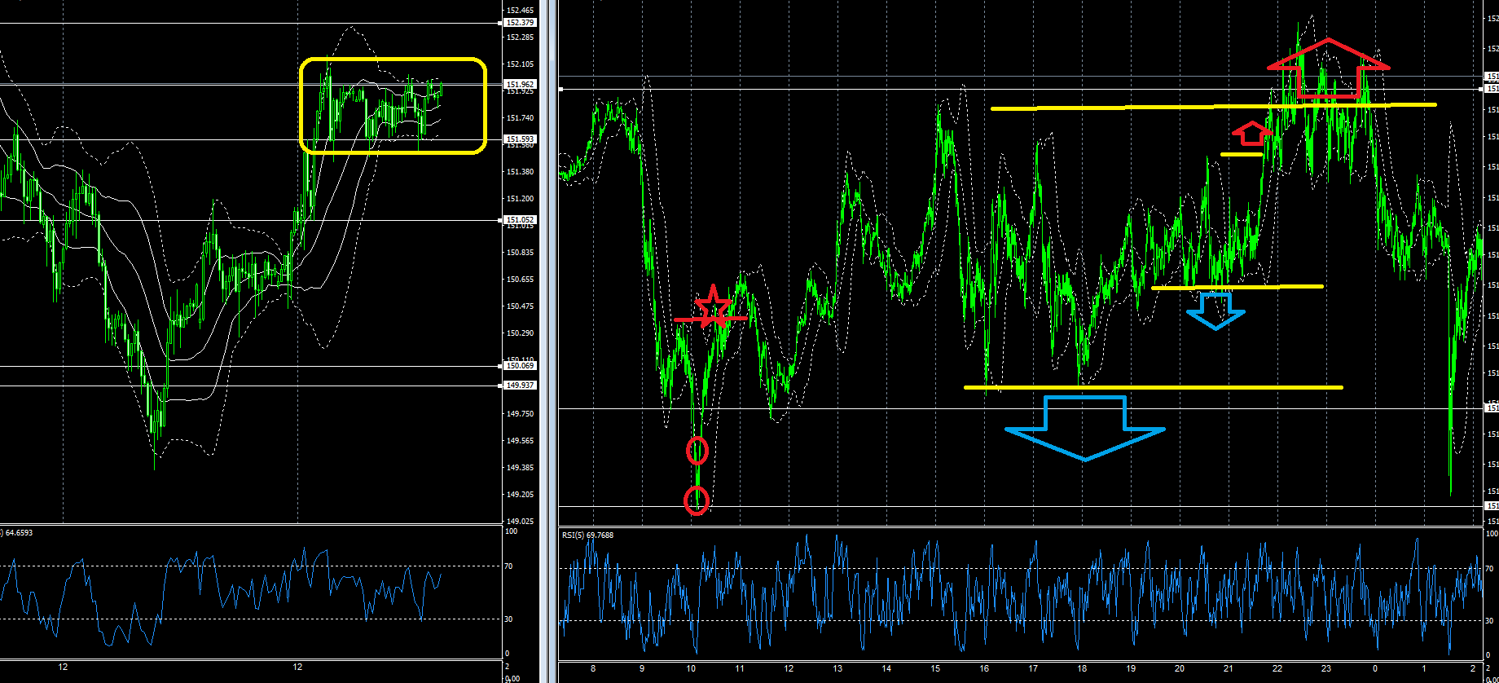Click hour 10 on right chart time axis
The image size is (1499, 683).
pos(691,669)
